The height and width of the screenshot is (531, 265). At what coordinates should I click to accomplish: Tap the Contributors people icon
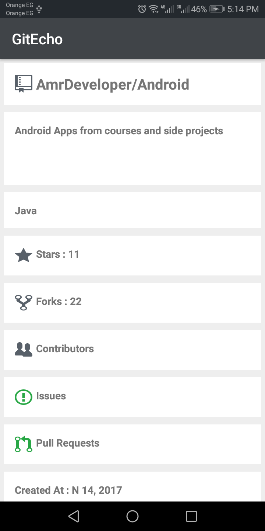(24, 349)
